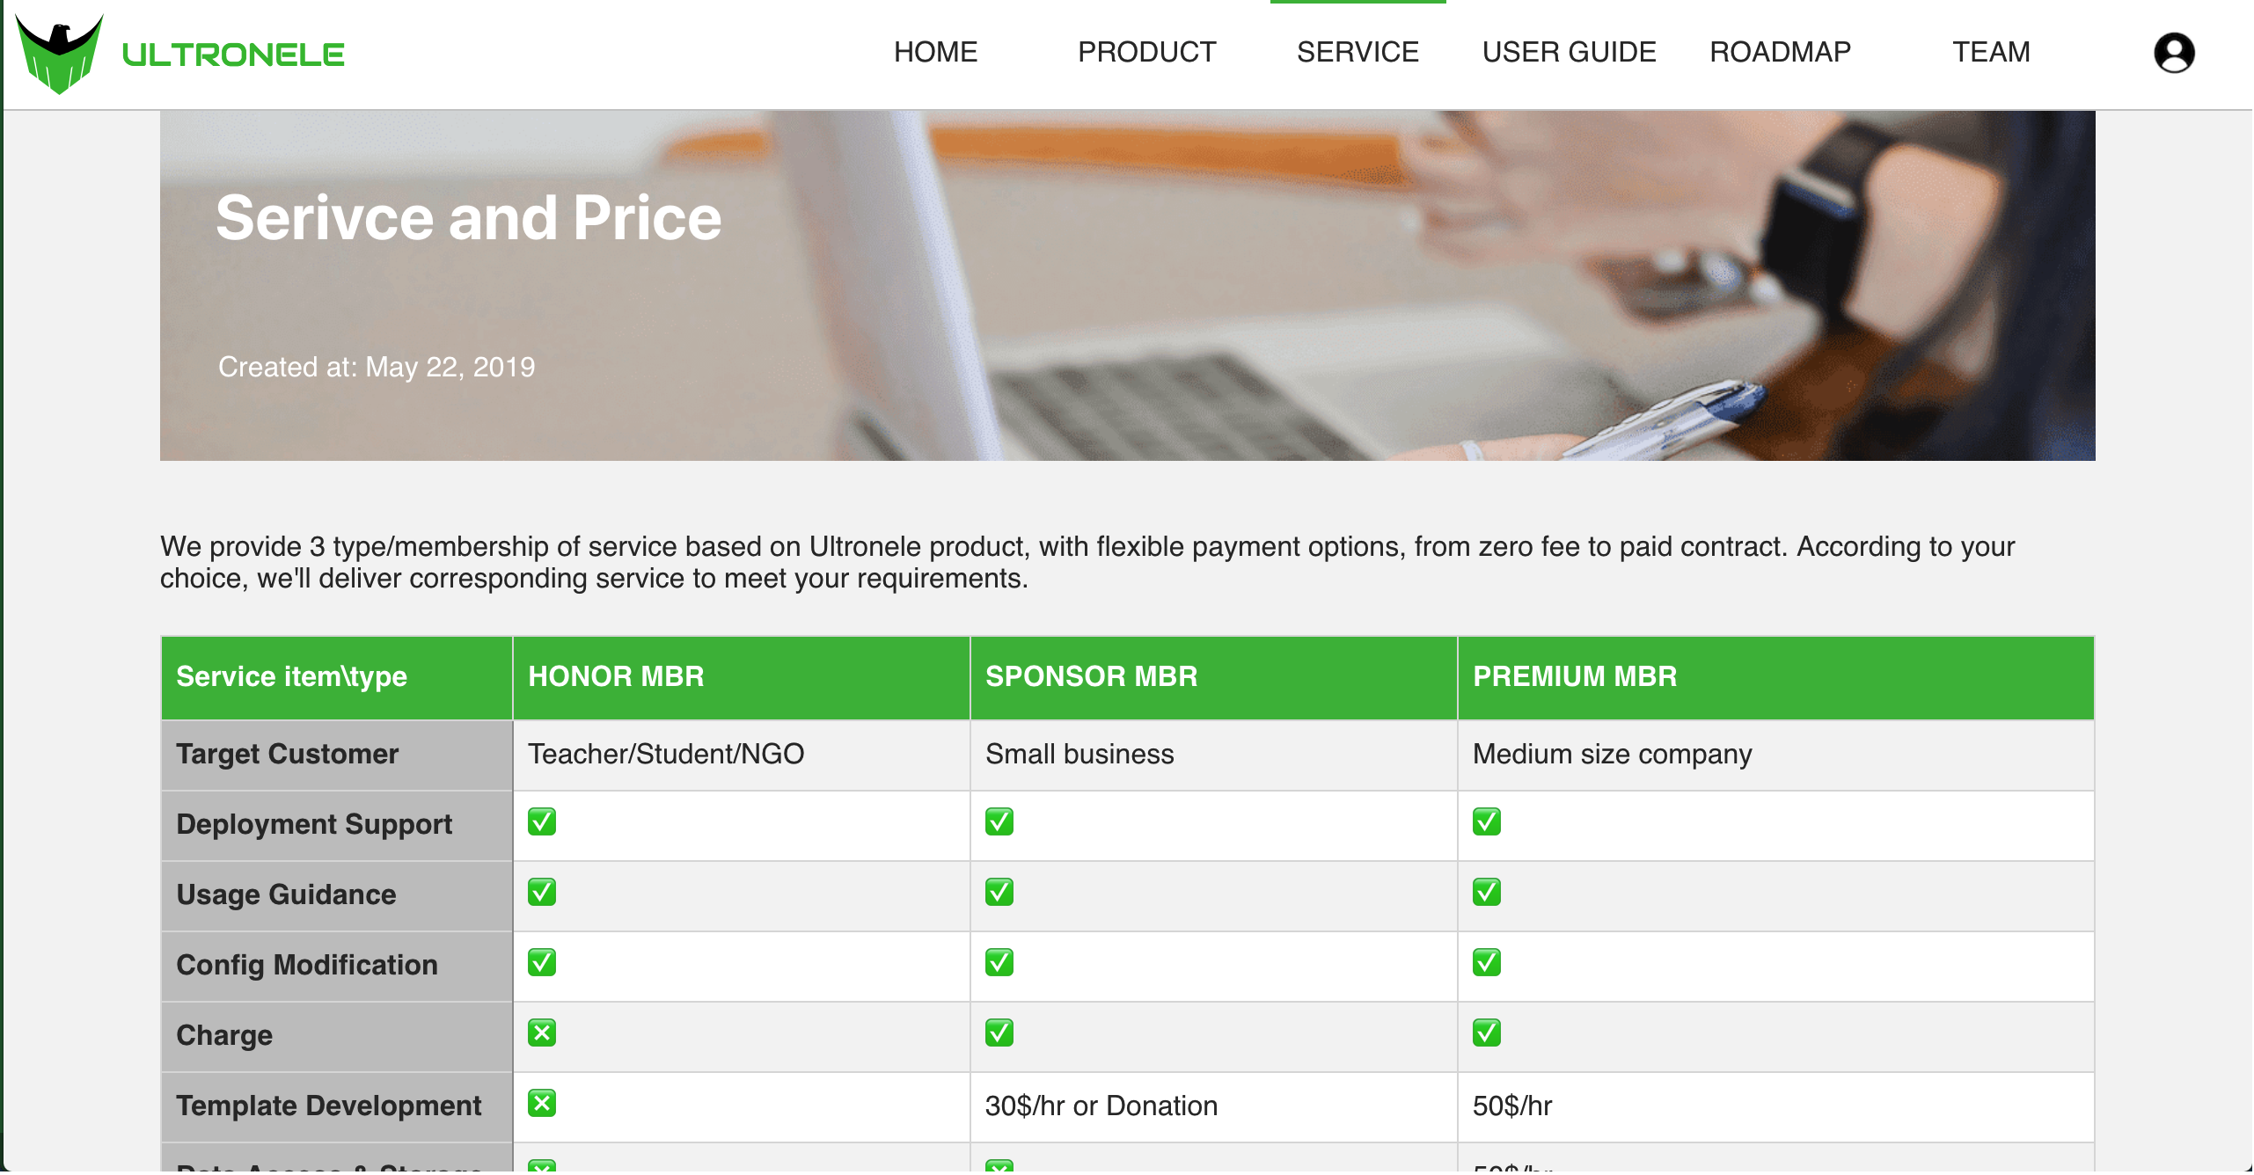
Task: Visit the TEAM page link
Action: pos(1991,53)
